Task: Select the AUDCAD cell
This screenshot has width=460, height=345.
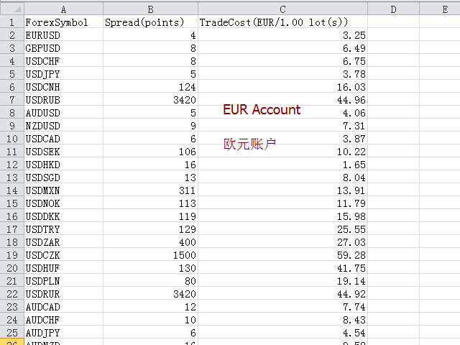Action: [64, 307]
